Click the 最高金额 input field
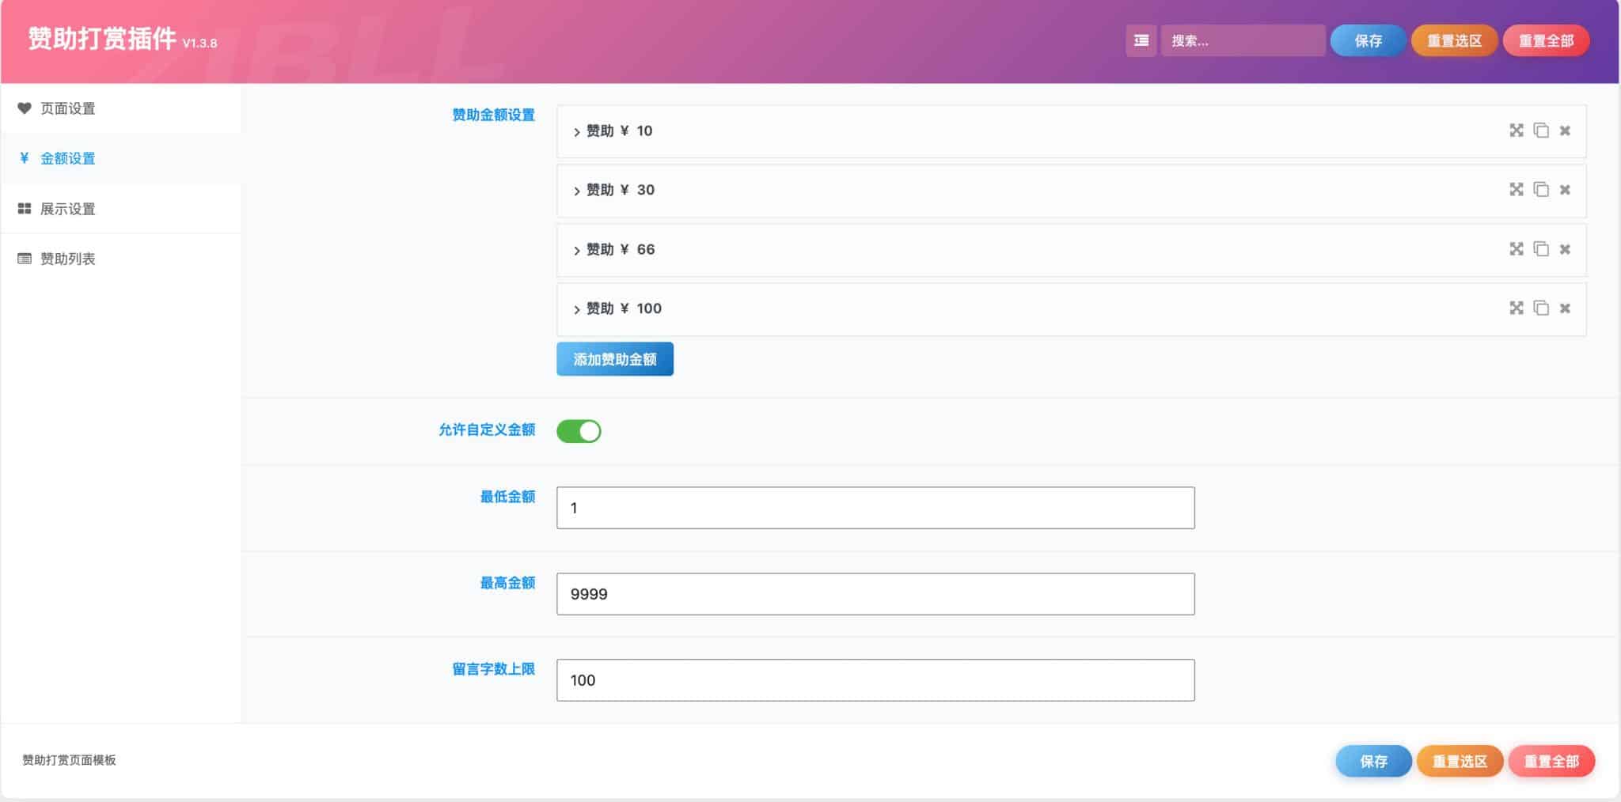Viewport: 1621px width, 802px height. point(875,594)
